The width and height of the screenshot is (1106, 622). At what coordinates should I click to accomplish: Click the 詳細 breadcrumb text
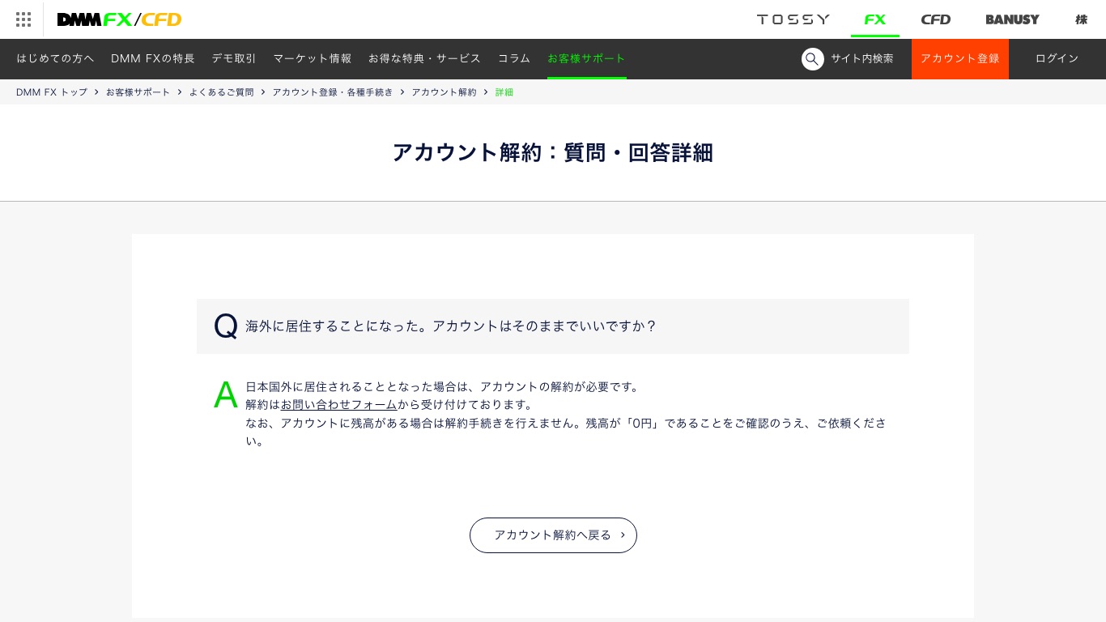pyautogui.click(x=504, y=92)
